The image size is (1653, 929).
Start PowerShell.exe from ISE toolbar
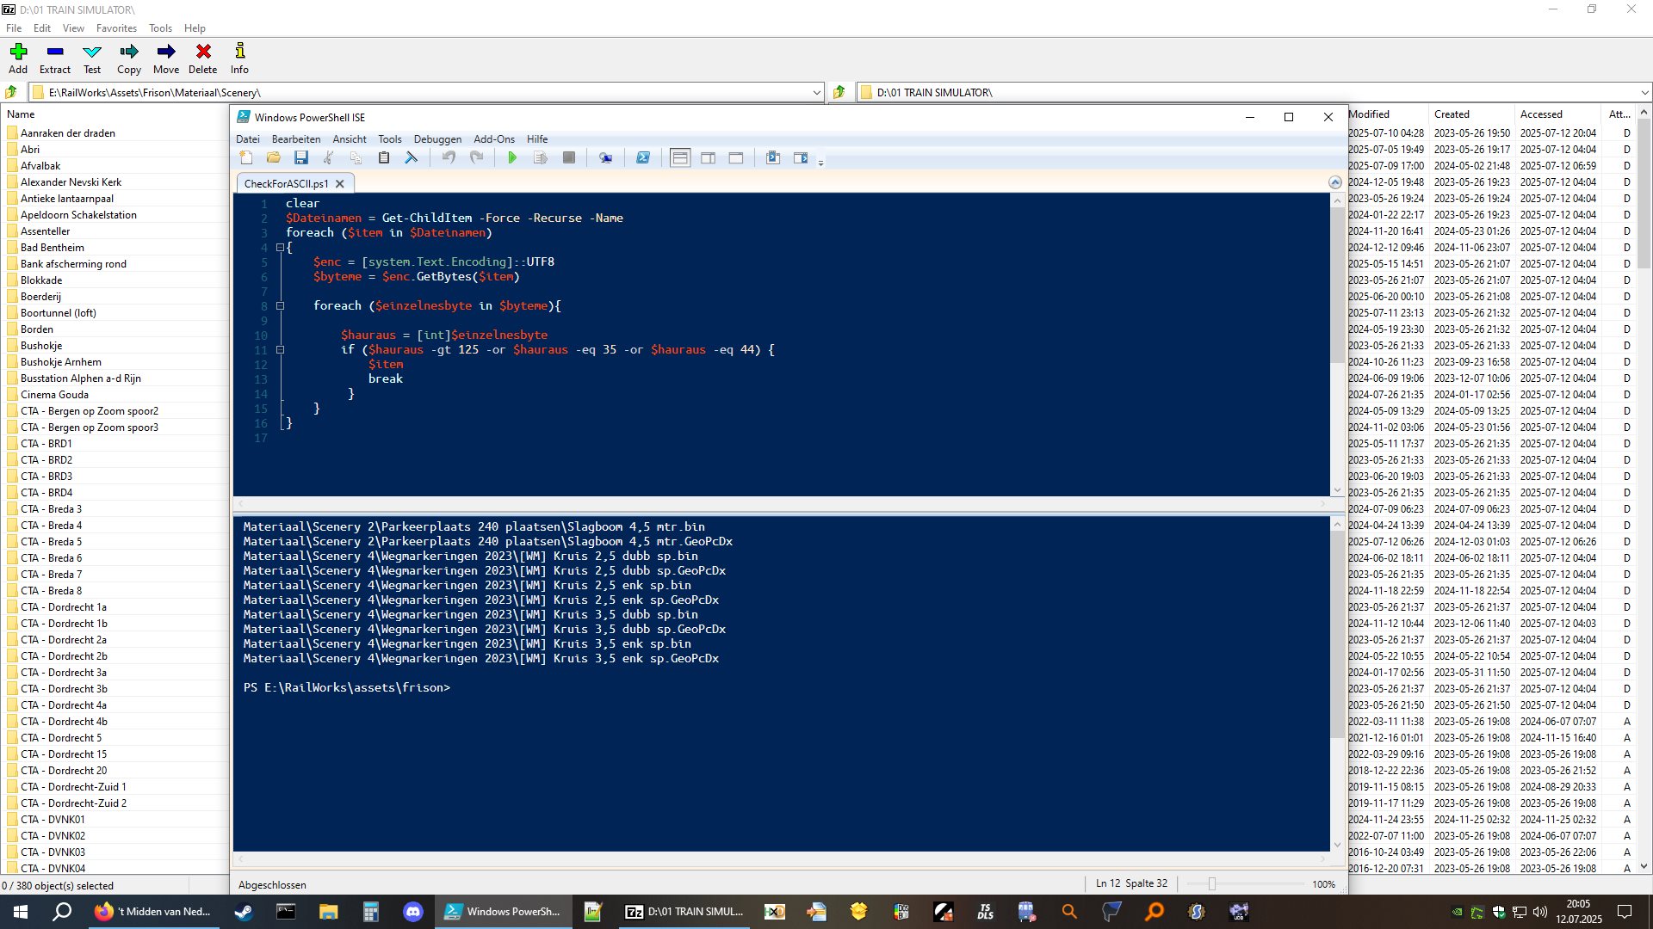click(643, 157)
